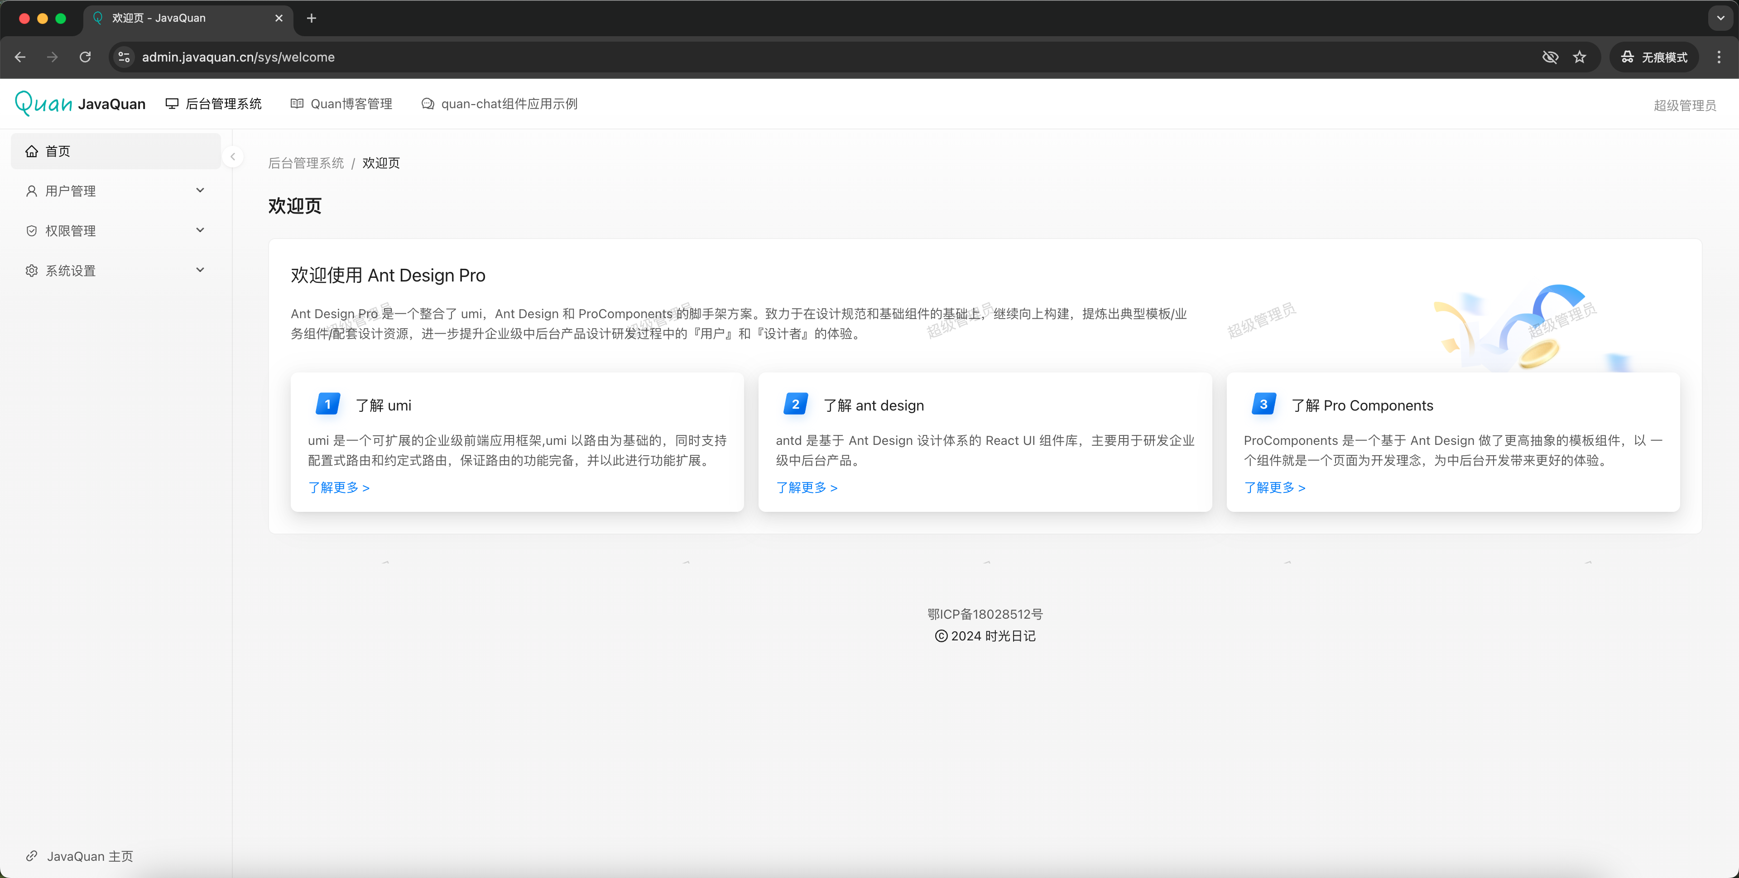Image resolution: width=1739 pixels, height=878 pixels.
Task: Click the site settings icon in address bar
Action: 124,57
